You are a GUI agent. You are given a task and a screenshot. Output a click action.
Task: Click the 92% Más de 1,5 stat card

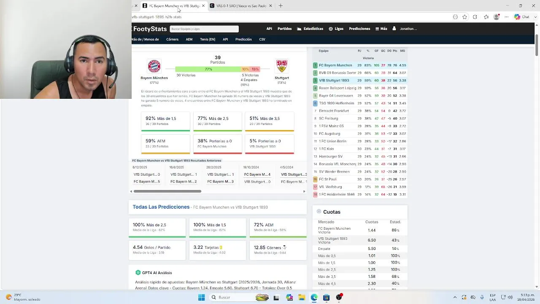click(165, 121)
